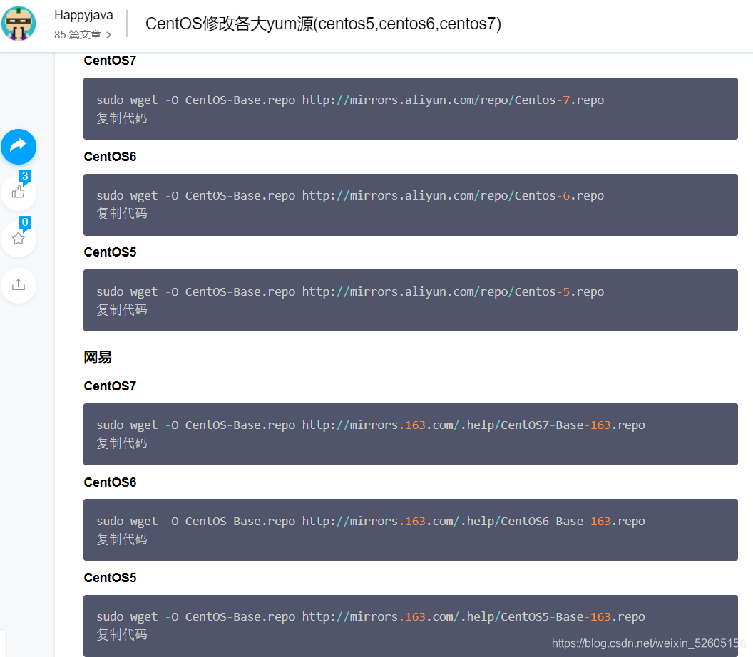Click the CentOS7 heading under 网易
Screen dimensions: 753x657
(x=110, y=386)
